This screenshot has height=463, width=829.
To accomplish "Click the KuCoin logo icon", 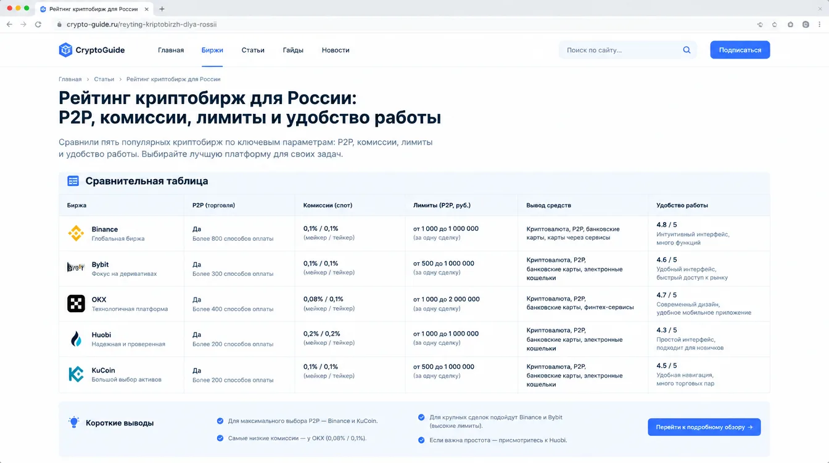I will click(x=76, y=374).
